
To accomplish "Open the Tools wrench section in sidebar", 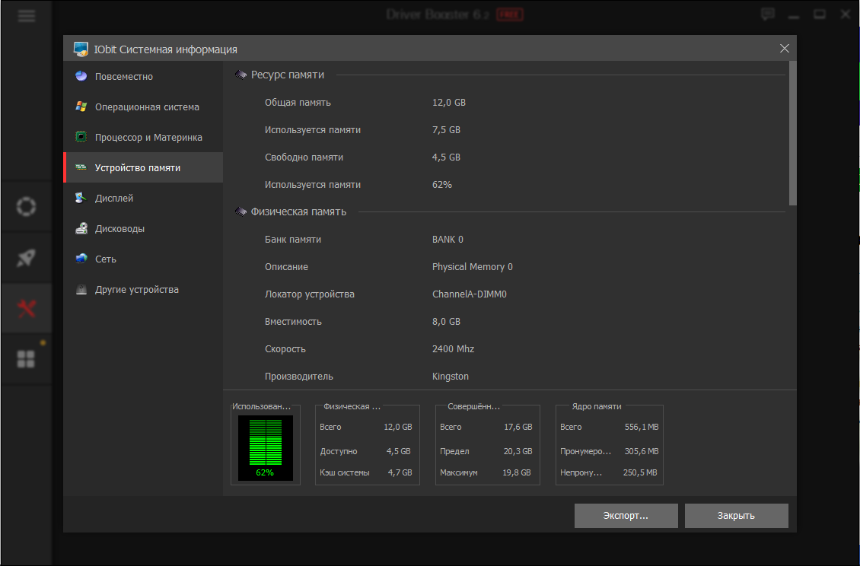I will (26, 308).
